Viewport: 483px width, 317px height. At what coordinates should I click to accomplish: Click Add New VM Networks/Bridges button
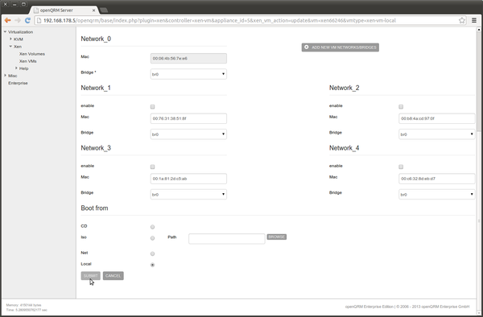tap(340, 47)
